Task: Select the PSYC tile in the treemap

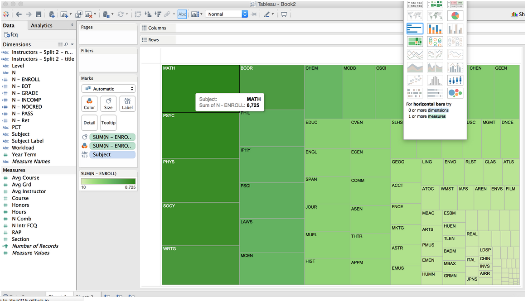Action: 200,136
